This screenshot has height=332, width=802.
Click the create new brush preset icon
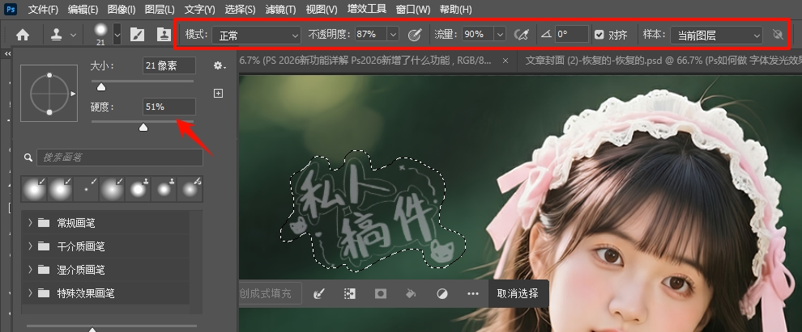[219, 94]
